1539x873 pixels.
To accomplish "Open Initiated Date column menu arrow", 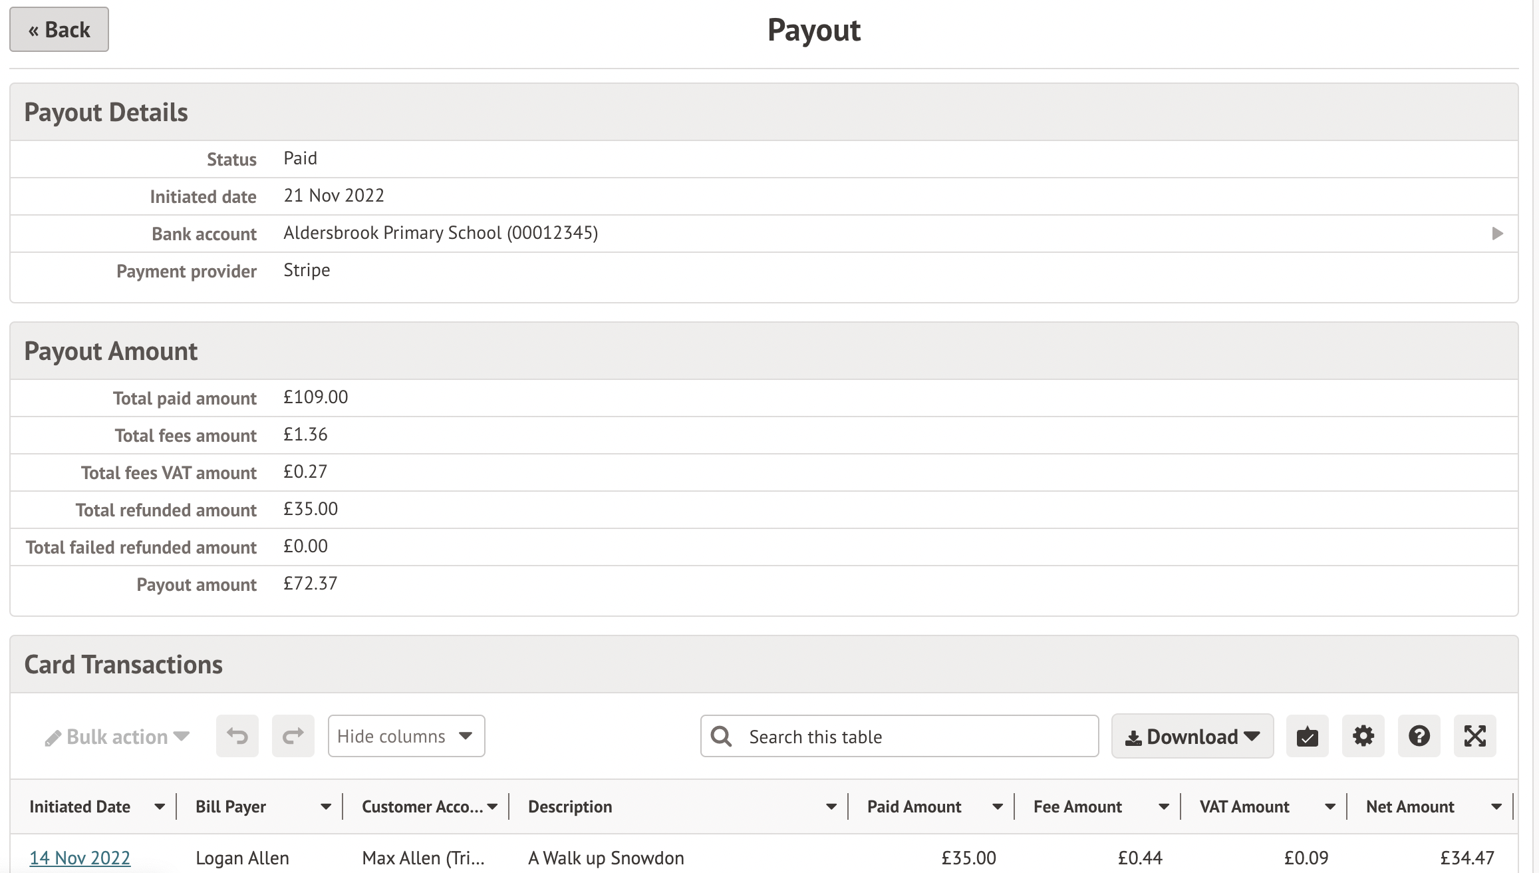I will pos(159,807).
